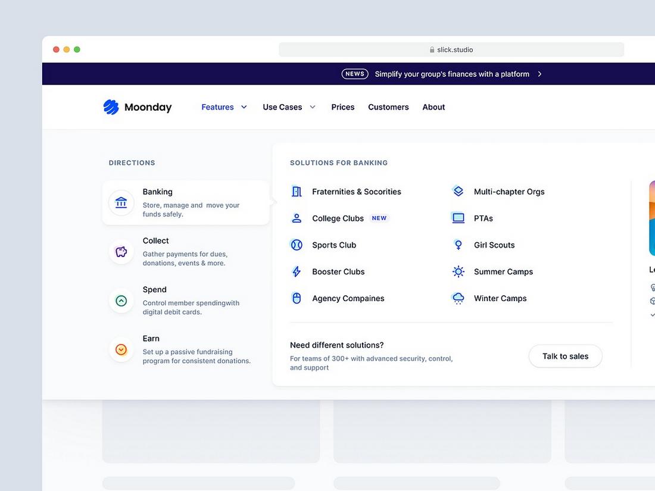Click the Agency Companies mouse icon
655x491 pixels.
pos(297,299)
